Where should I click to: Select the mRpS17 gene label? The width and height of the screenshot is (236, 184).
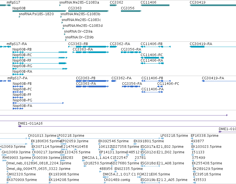coord(13,2)
